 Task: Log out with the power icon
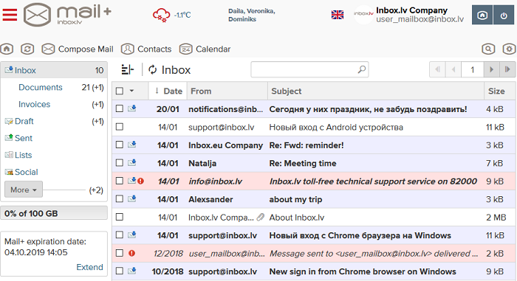(x=504, y=15)
